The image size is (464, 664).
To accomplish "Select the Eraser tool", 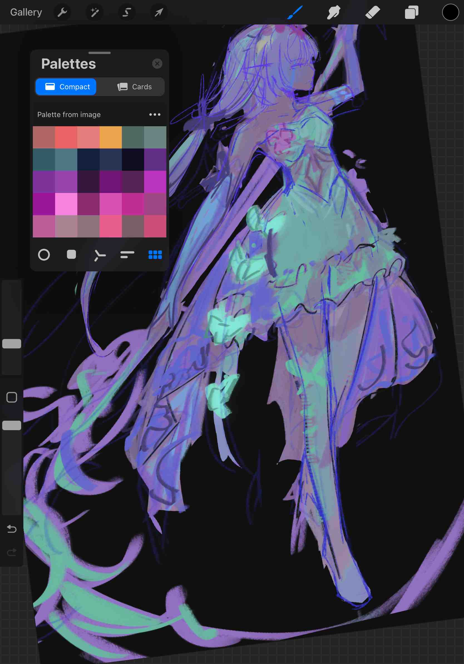I will [x=372, y=13].
